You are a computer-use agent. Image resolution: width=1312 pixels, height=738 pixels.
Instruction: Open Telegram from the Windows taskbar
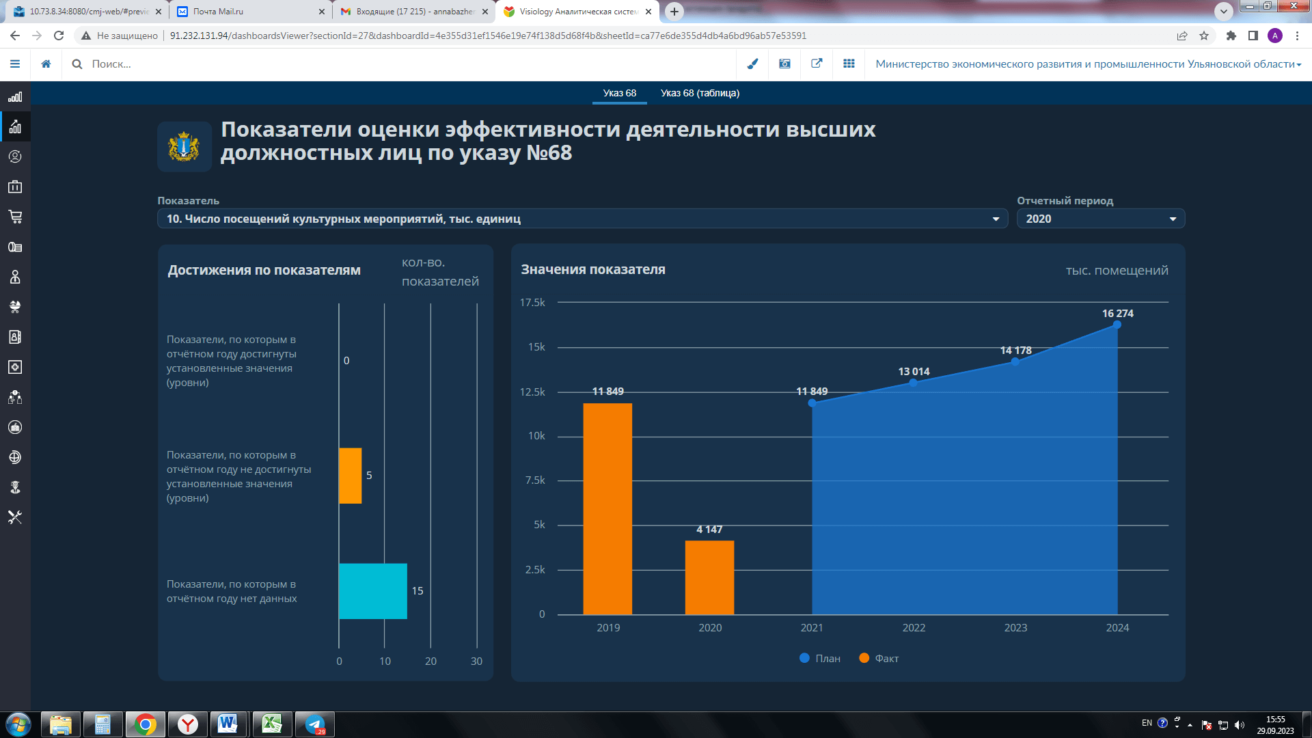pos(315,724)
